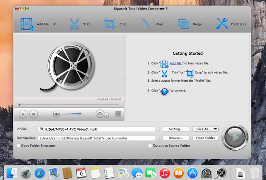Click the Browse... button
266x180 pixels.
pos(176,138)
